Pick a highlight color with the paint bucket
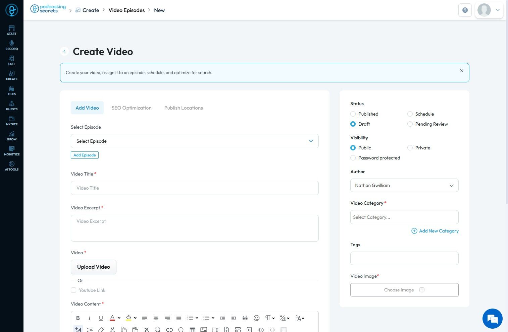The image size is (508, 332). pos(129,318)
